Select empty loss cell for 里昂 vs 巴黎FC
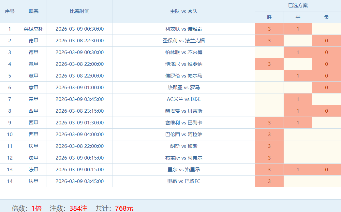 pyautogui.click(x=326, y=181)
